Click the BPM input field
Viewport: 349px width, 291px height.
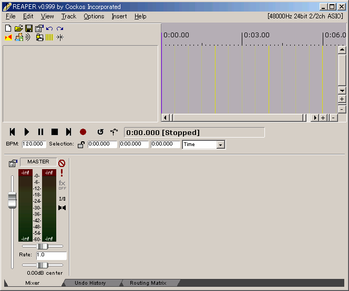(34, 144)
